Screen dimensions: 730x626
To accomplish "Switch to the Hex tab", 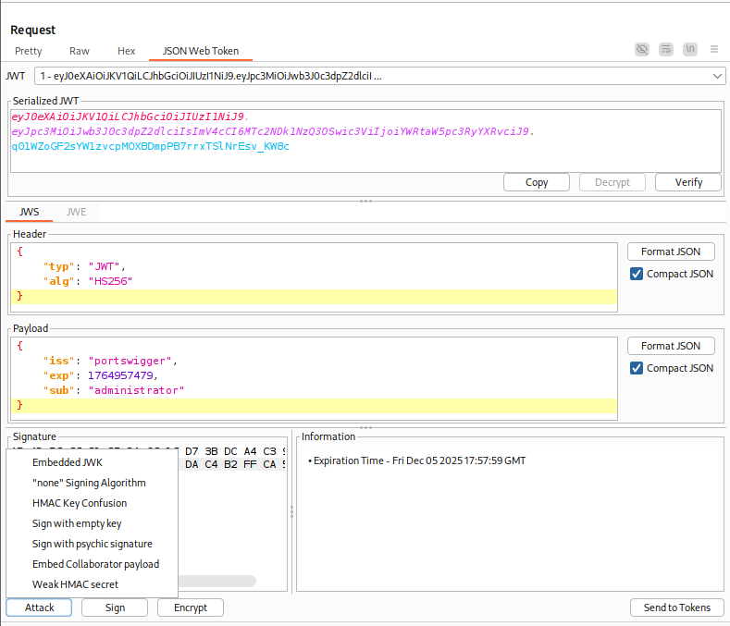I will click(127, 51).
